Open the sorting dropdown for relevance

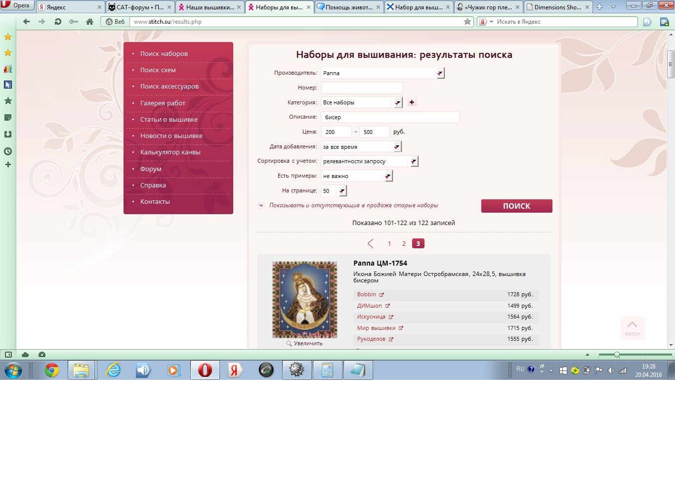tap(414, 161)
